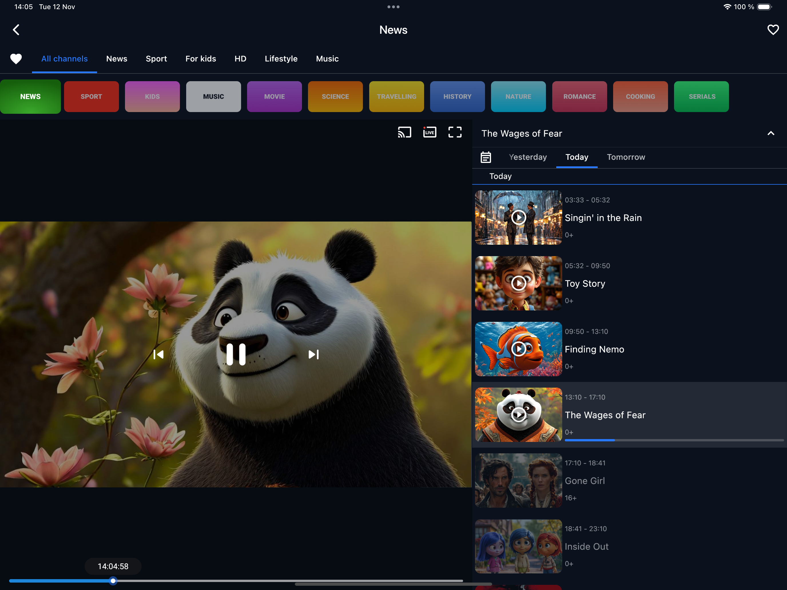This screenshot has height=590, width=787.
Task: Click the video seek bar handle
Action: (x=113, y=581)
